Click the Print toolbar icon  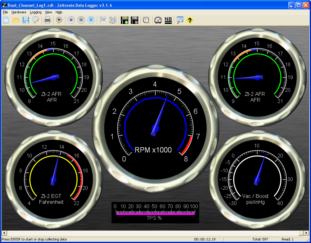tap(48, 20)
